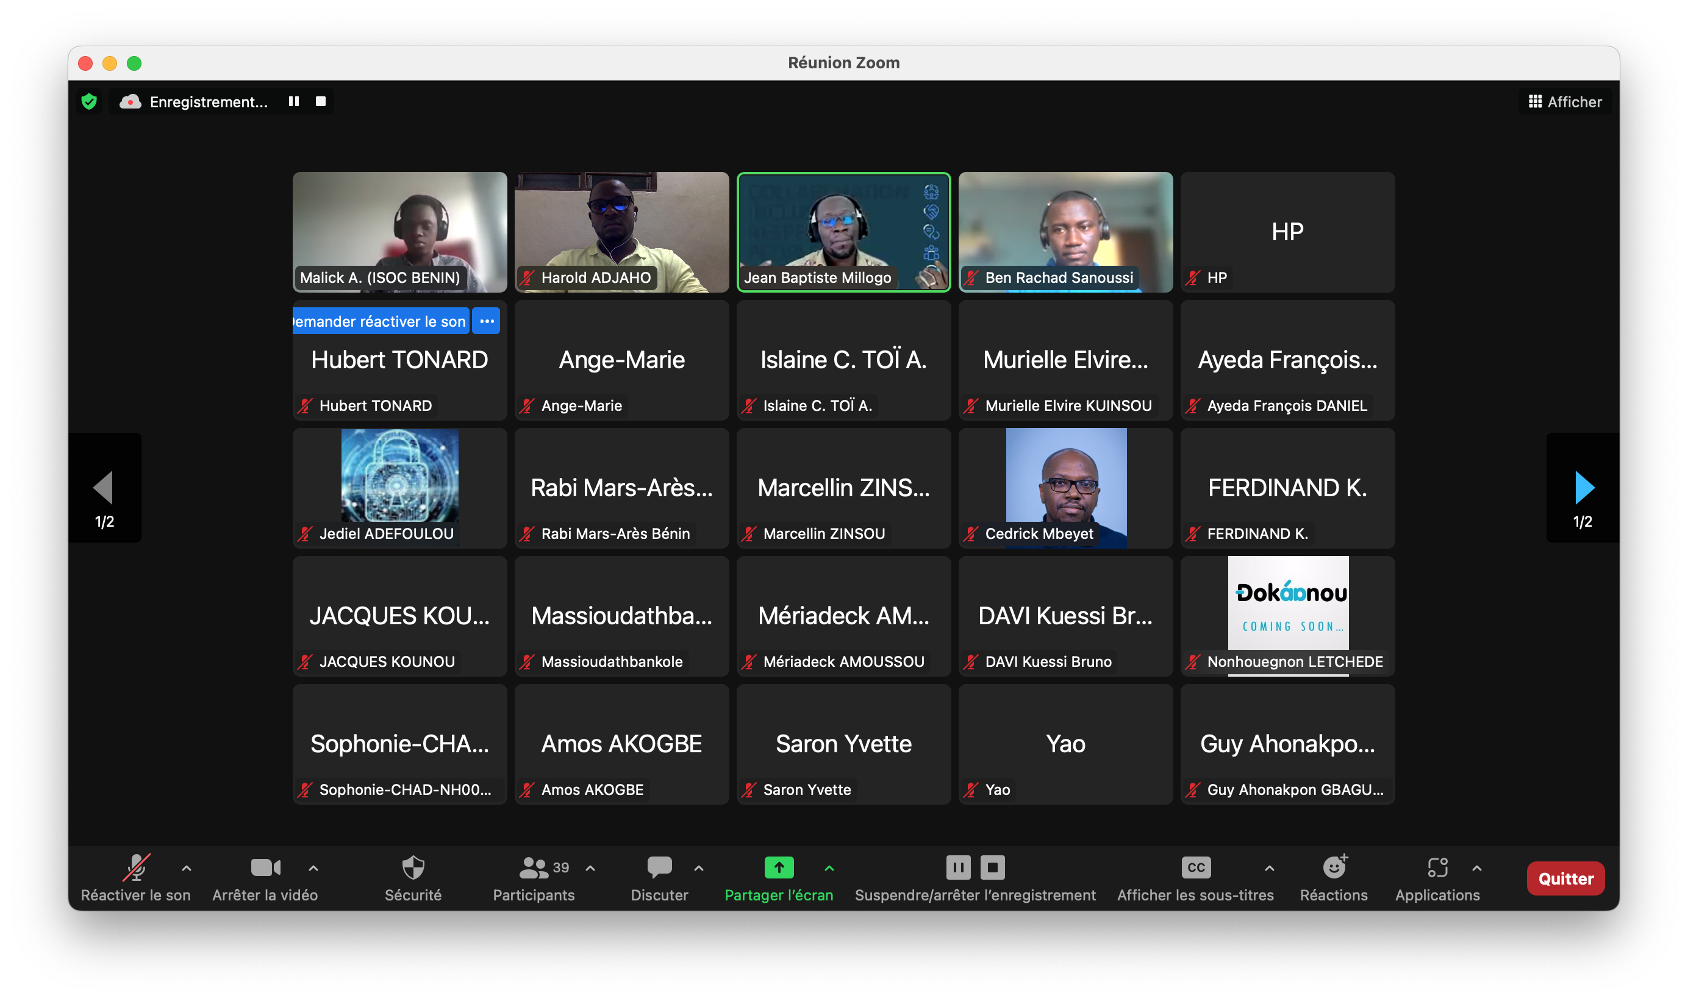Toggle Afficher les sous-titres CC icon
Screen dimensions: 1688x1001
1196,867
